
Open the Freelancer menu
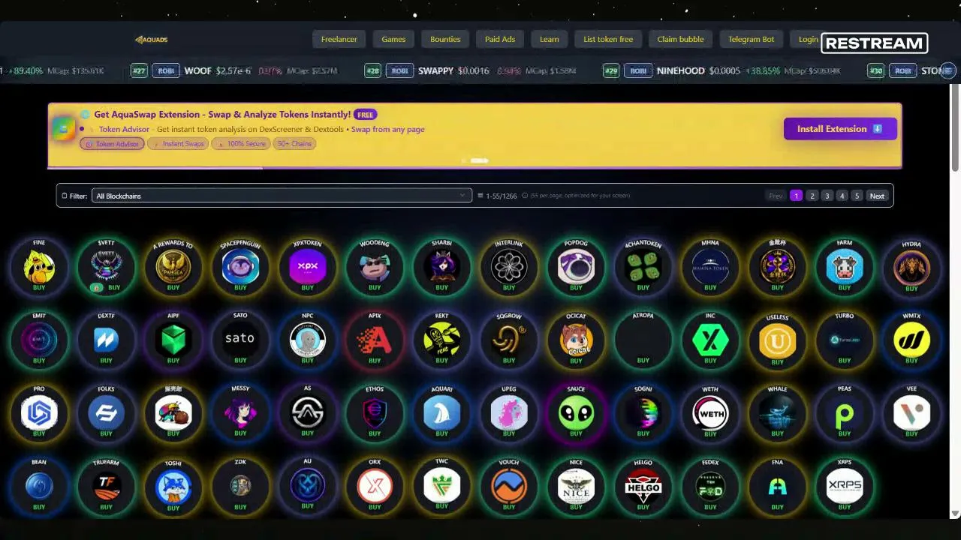point(339,39)
